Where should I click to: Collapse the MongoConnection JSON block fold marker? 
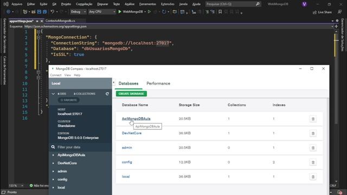tap(38, 37)
